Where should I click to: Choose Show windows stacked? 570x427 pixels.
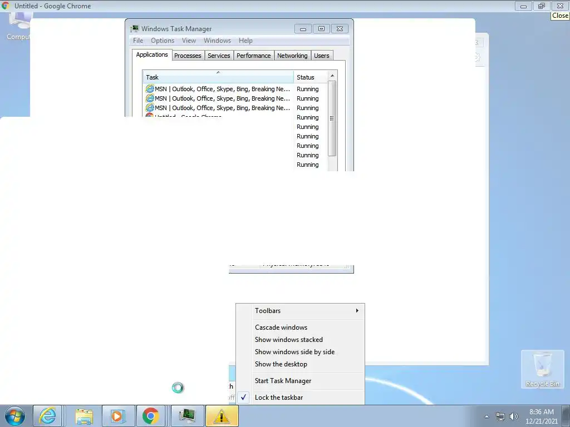tap(289, 340)
